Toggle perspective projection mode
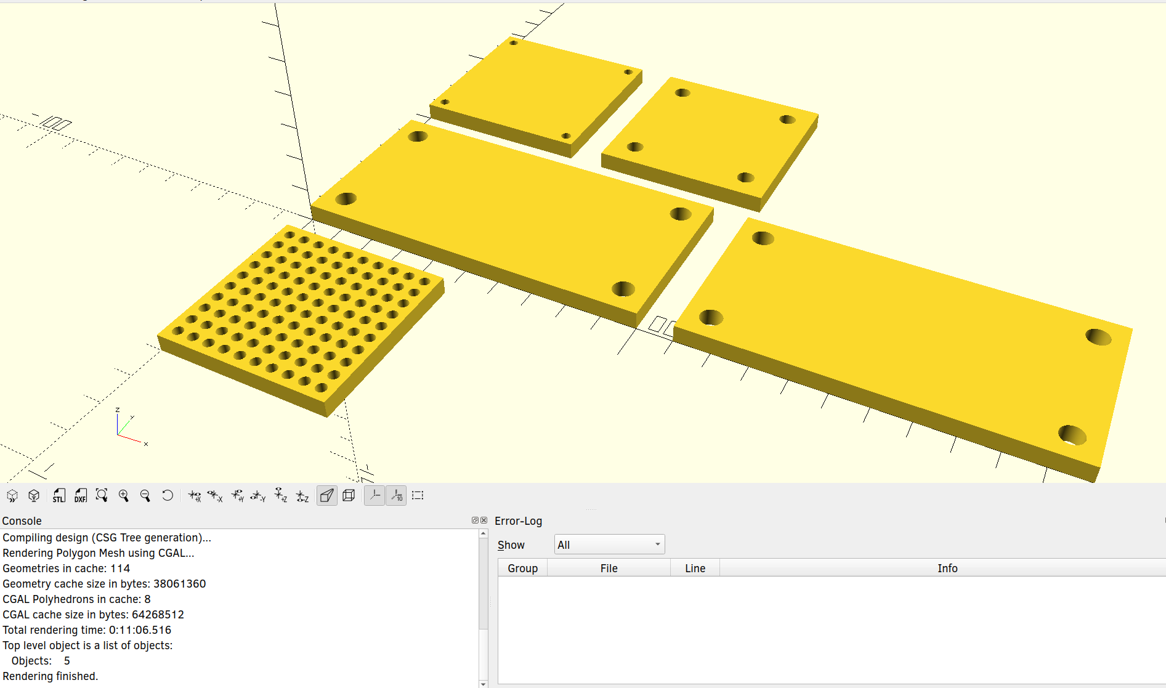 point(327,495)
